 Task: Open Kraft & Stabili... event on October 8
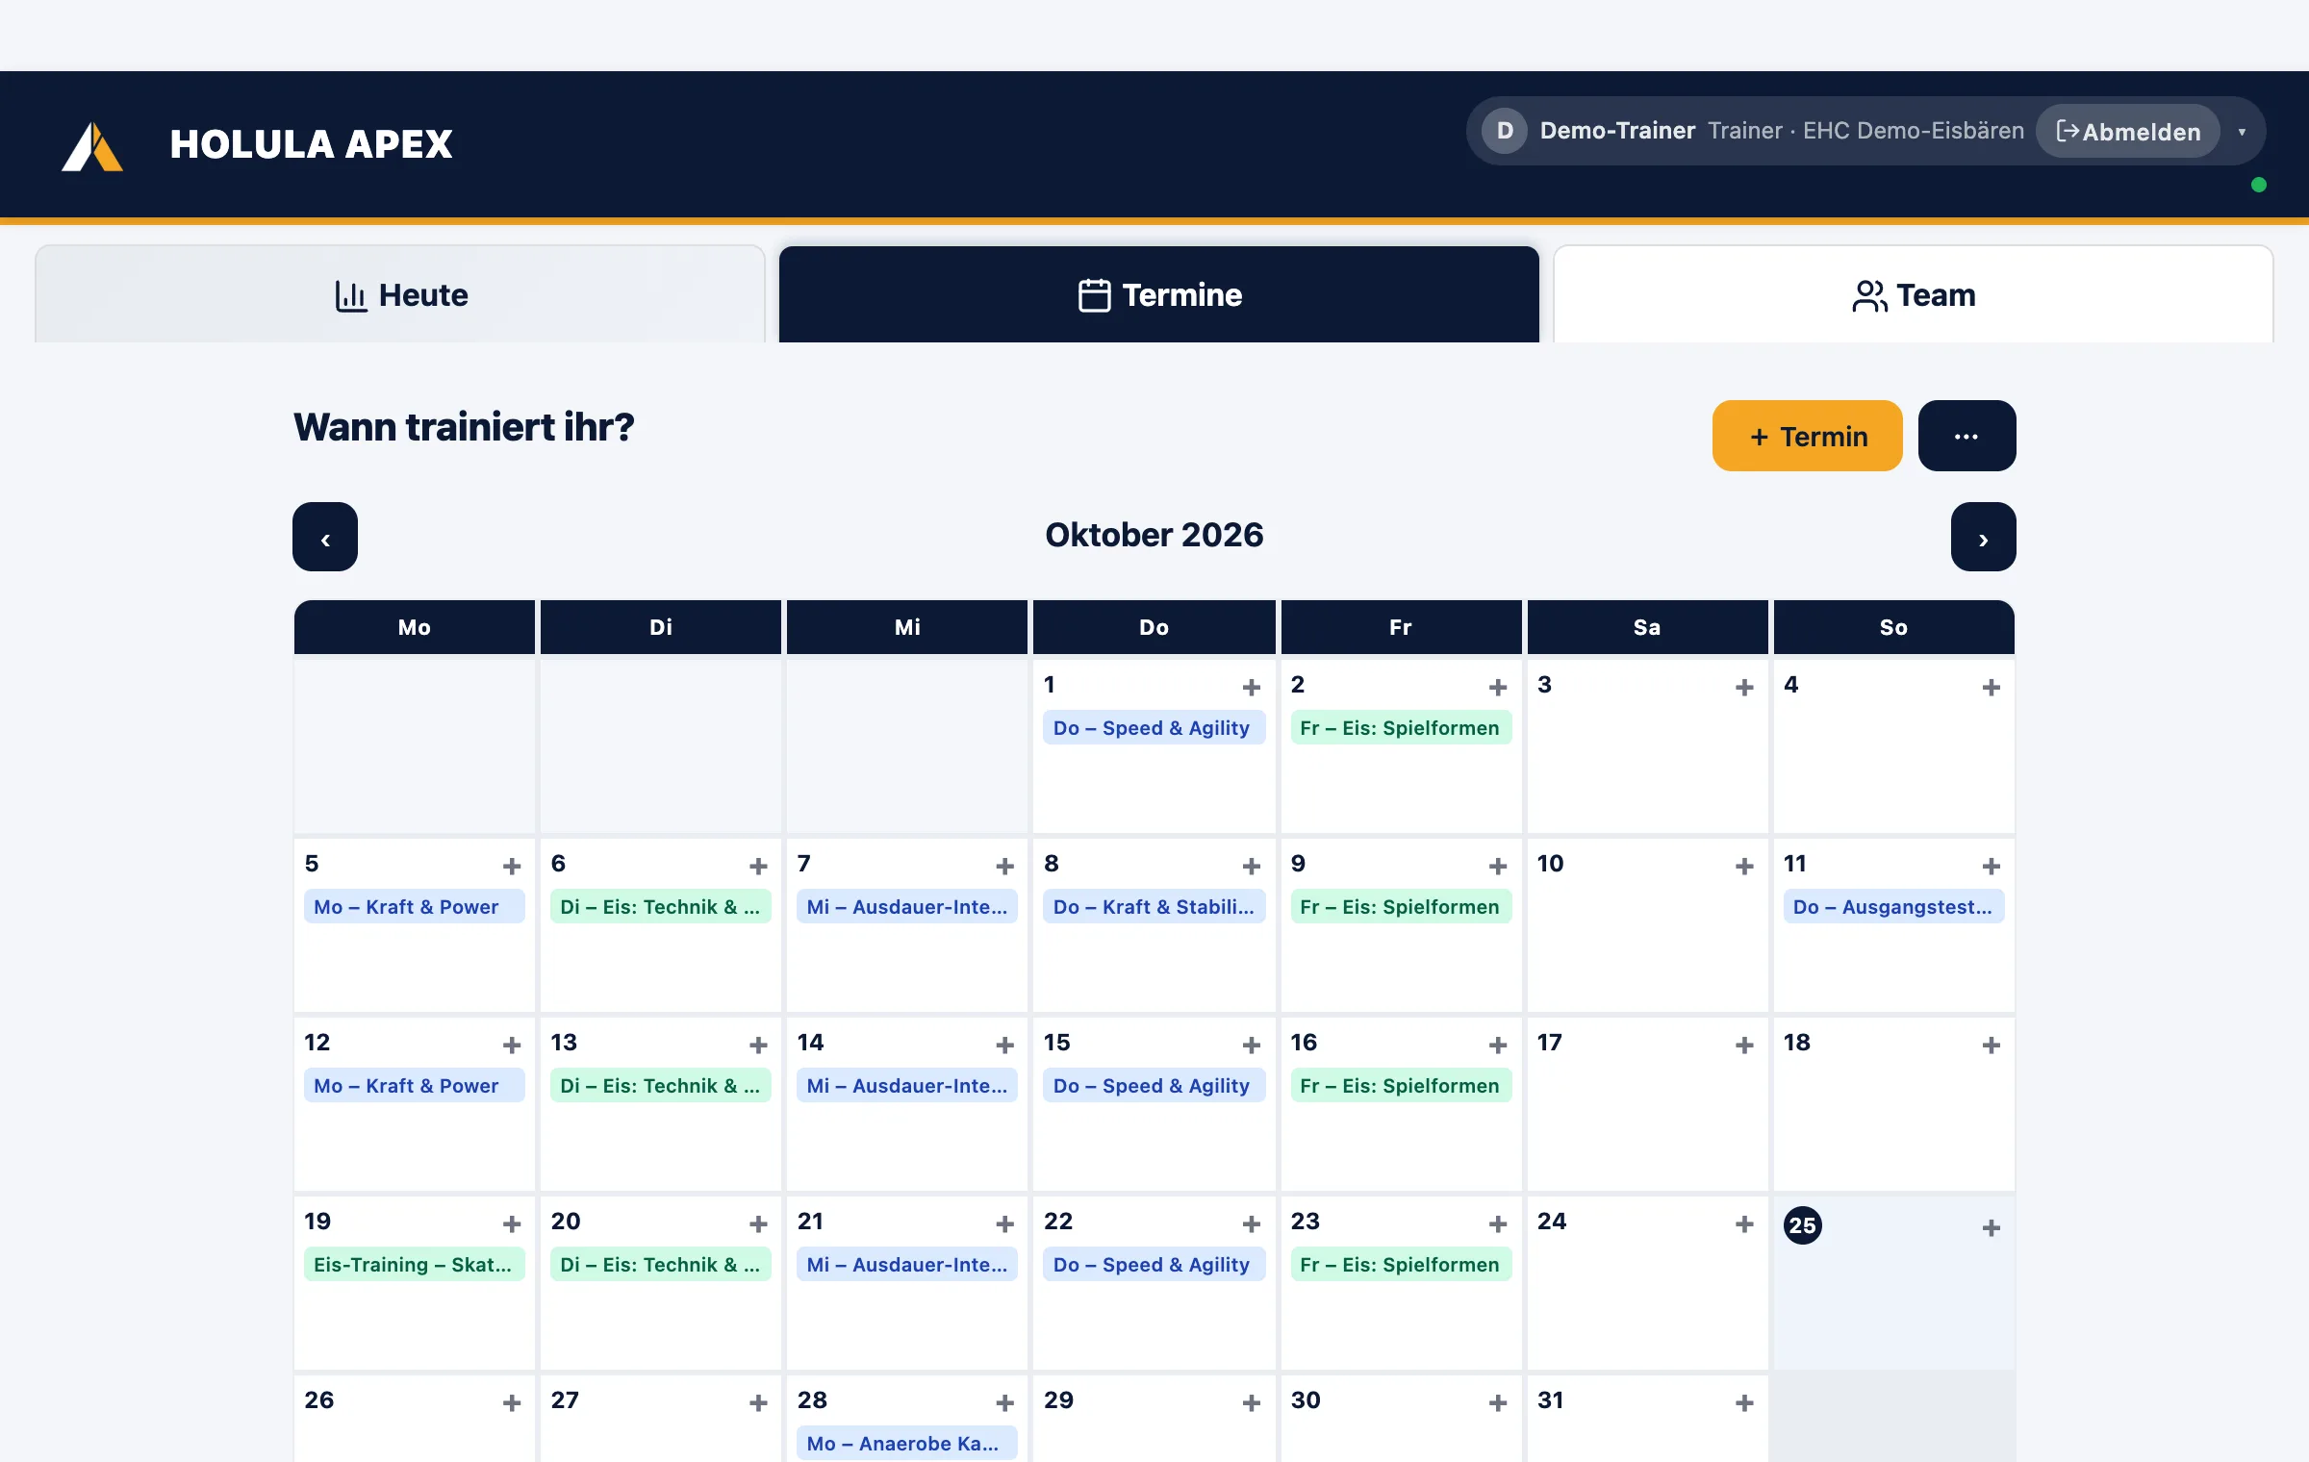click(1154, 907)
